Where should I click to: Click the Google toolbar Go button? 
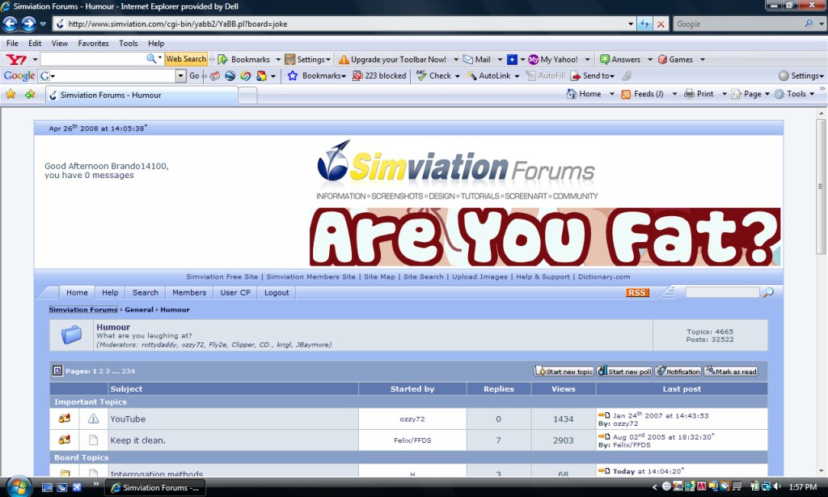[194, 75]
